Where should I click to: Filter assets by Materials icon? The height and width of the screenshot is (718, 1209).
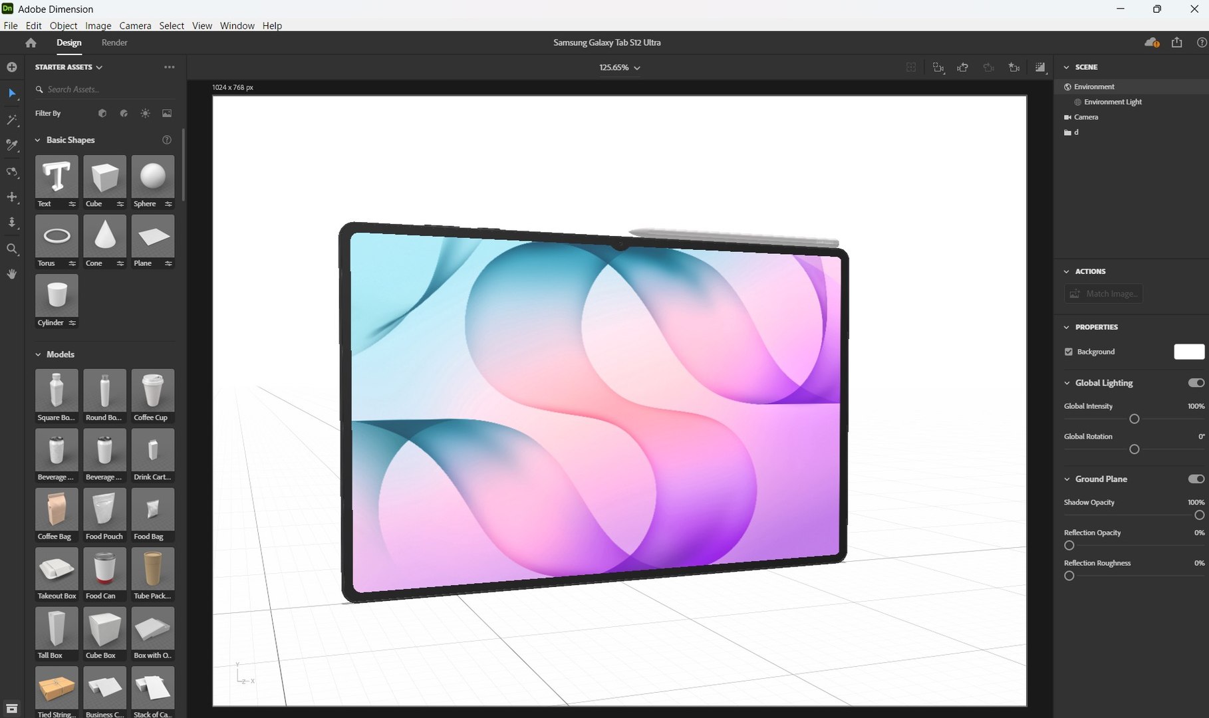click(x=124, y=114)
